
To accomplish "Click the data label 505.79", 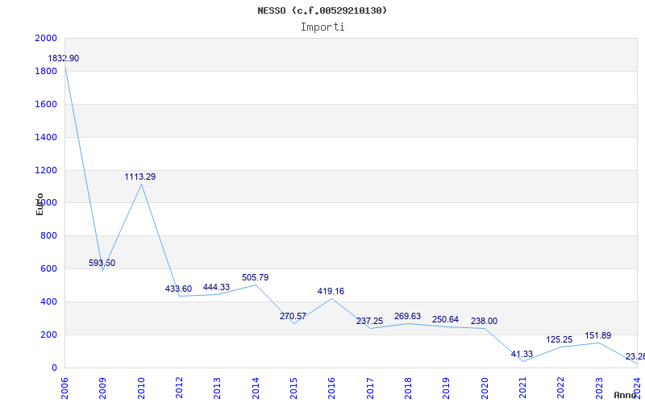I will click(x=255, y=277).
